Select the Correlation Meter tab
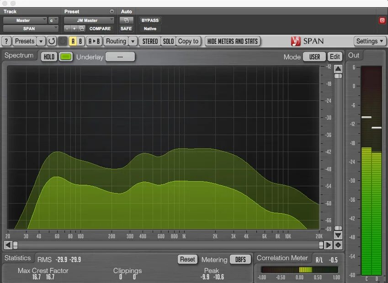The height and width of the screenshot is (283, 388). (x=282, y=258)
